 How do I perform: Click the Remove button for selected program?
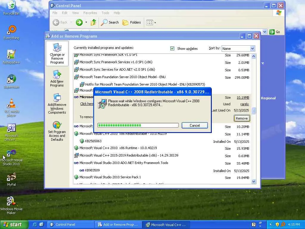coord(242,118)
